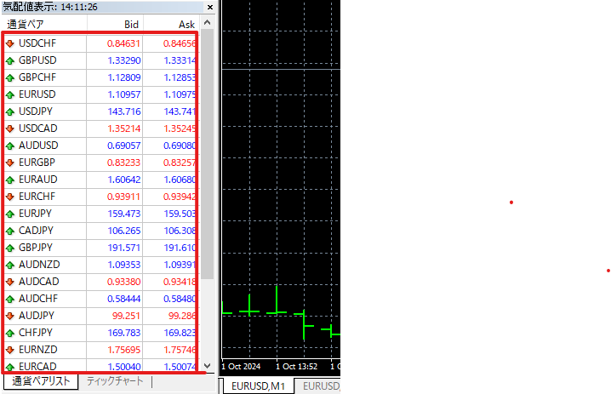This screenshot has width=611, height=394.
Task: Click the USDJPY up-arrow icon
Action: point(10,111)
